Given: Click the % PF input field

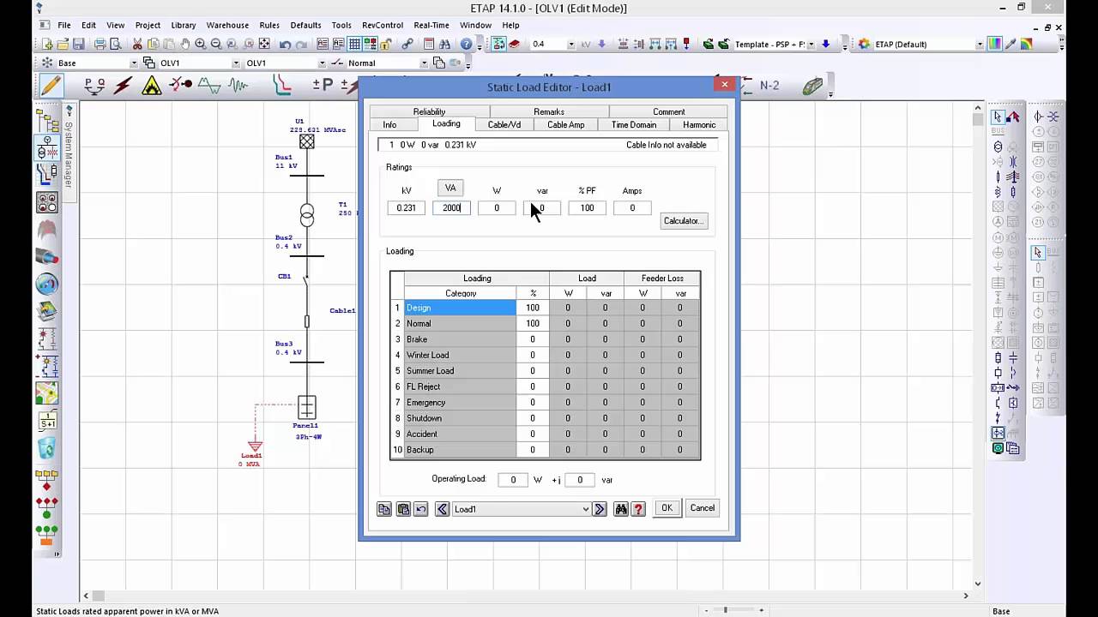Looking at the screenshot, I should (x=587, y=208).
